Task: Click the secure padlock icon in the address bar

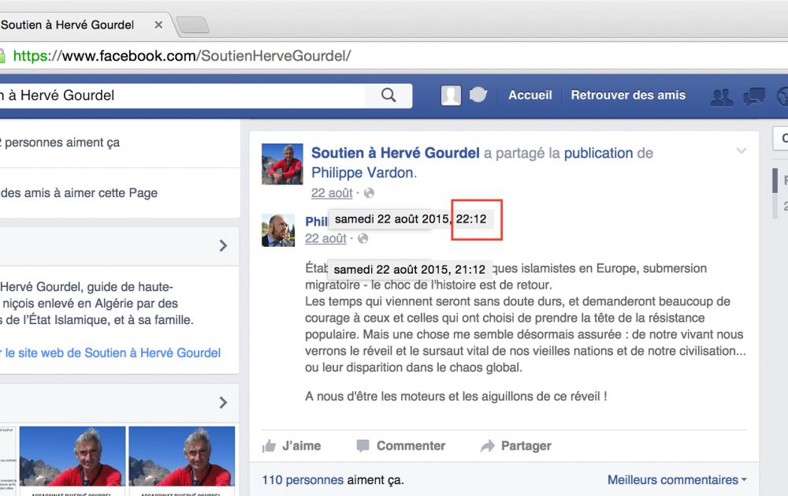Action: click(x=2, y=56)
